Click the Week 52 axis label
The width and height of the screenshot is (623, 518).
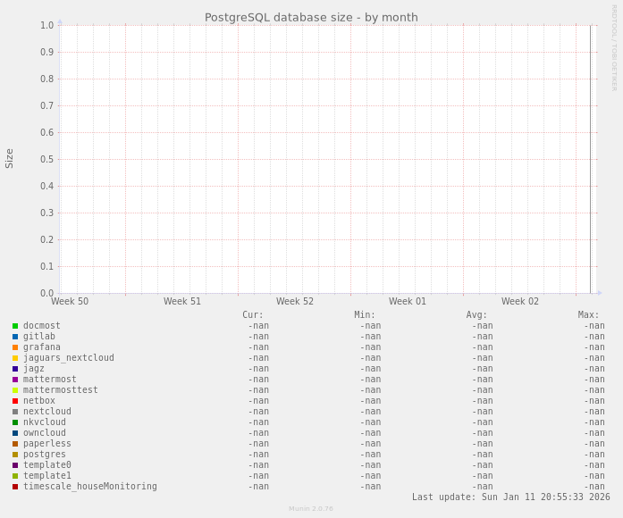click(x=295, y=301)
